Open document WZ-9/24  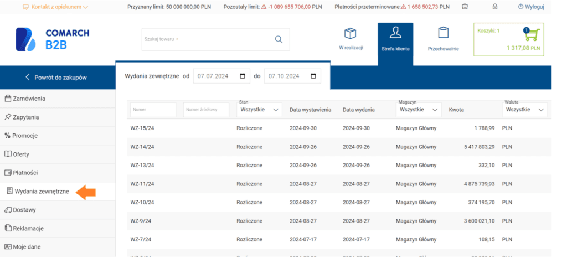[x=141, y=221]
